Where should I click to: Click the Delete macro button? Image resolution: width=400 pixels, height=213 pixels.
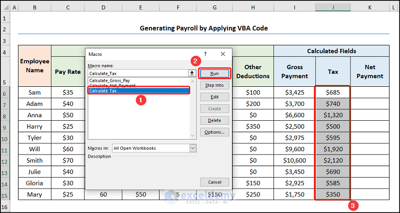214,120
